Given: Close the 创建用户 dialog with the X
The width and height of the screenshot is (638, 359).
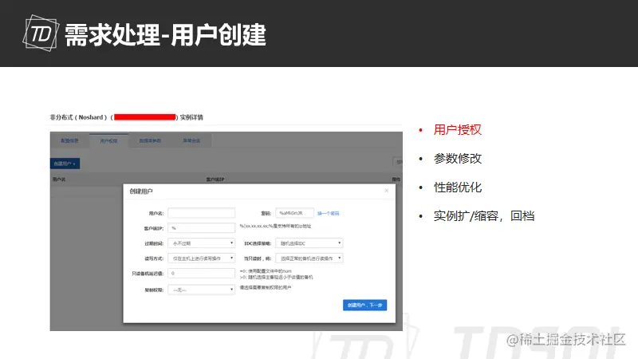Looking at the screenshot, I should [x=386, y=191].
